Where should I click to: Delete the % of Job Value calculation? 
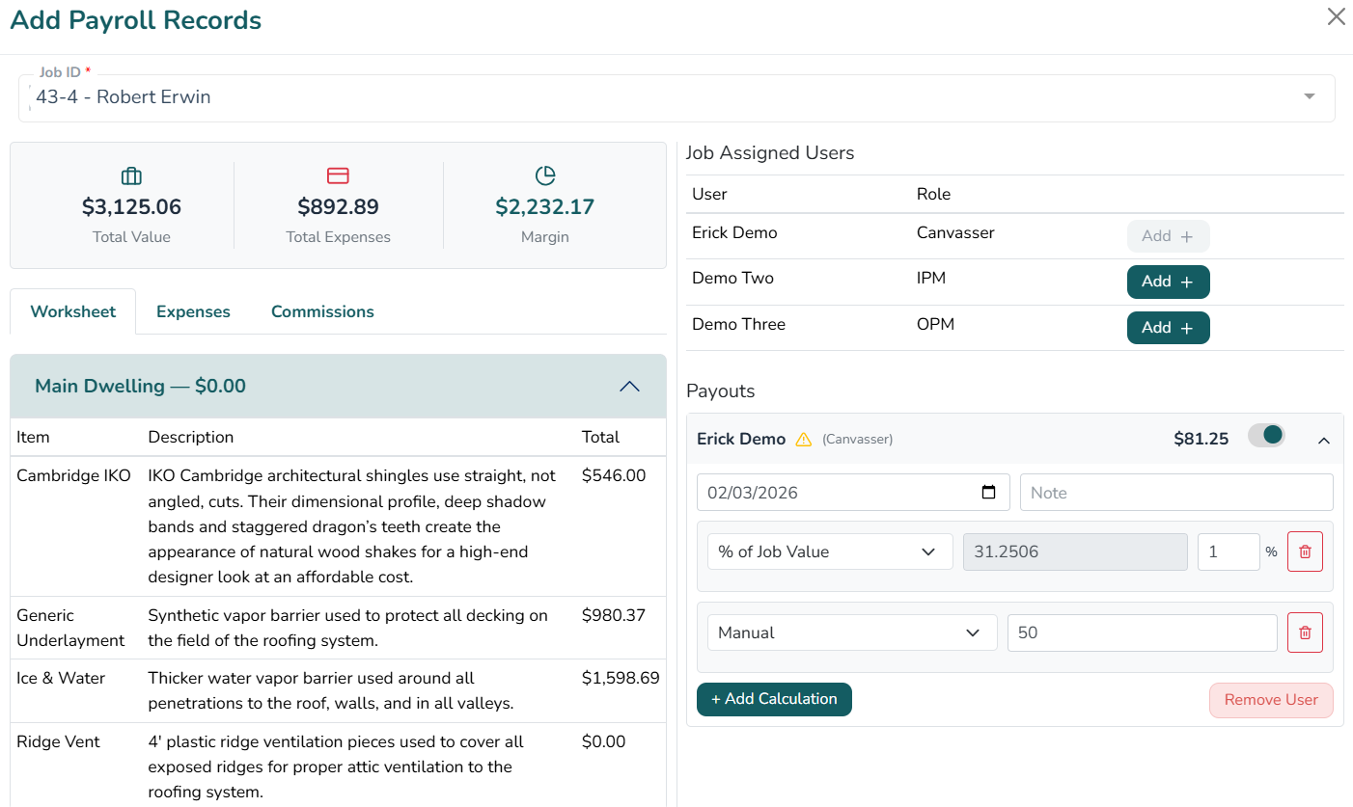click(1305, 551)
